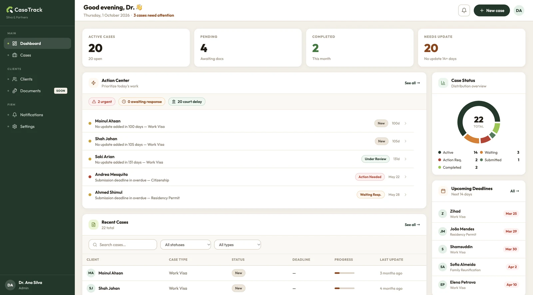Screen dimensions: 533x295
Task: Click the donut chart showing 22 total
Action: 479,122
